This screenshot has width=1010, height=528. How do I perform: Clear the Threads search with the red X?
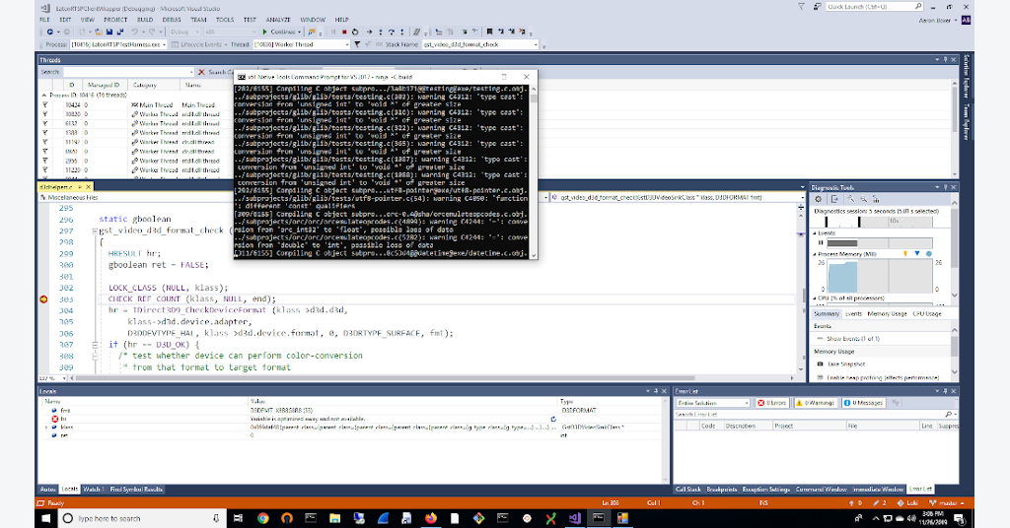point(201,72)
